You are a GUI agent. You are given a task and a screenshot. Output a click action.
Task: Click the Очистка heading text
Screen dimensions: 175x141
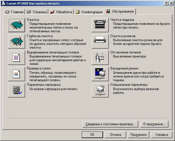point(33,20)
